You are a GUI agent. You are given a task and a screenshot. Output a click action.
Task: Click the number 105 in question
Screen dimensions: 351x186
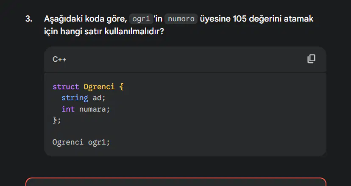[240, 19]
